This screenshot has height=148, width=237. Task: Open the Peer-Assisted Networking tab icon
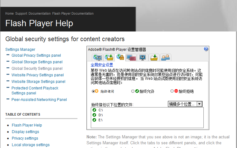point(165,57)
